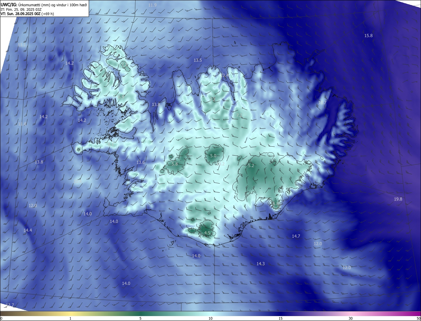Click the colorbar tick label 10
Screen dimensions: 421x321
(x=210, y=318)
